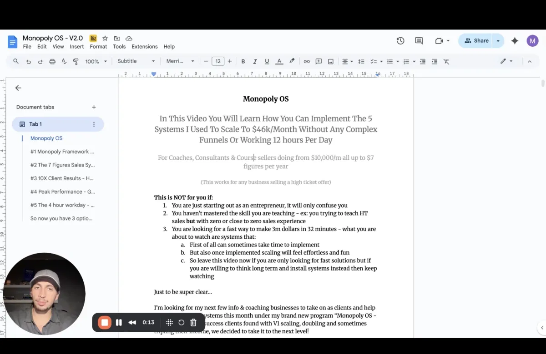Toggle italic formatting
546x354 pixels.
tap(255, 61)
